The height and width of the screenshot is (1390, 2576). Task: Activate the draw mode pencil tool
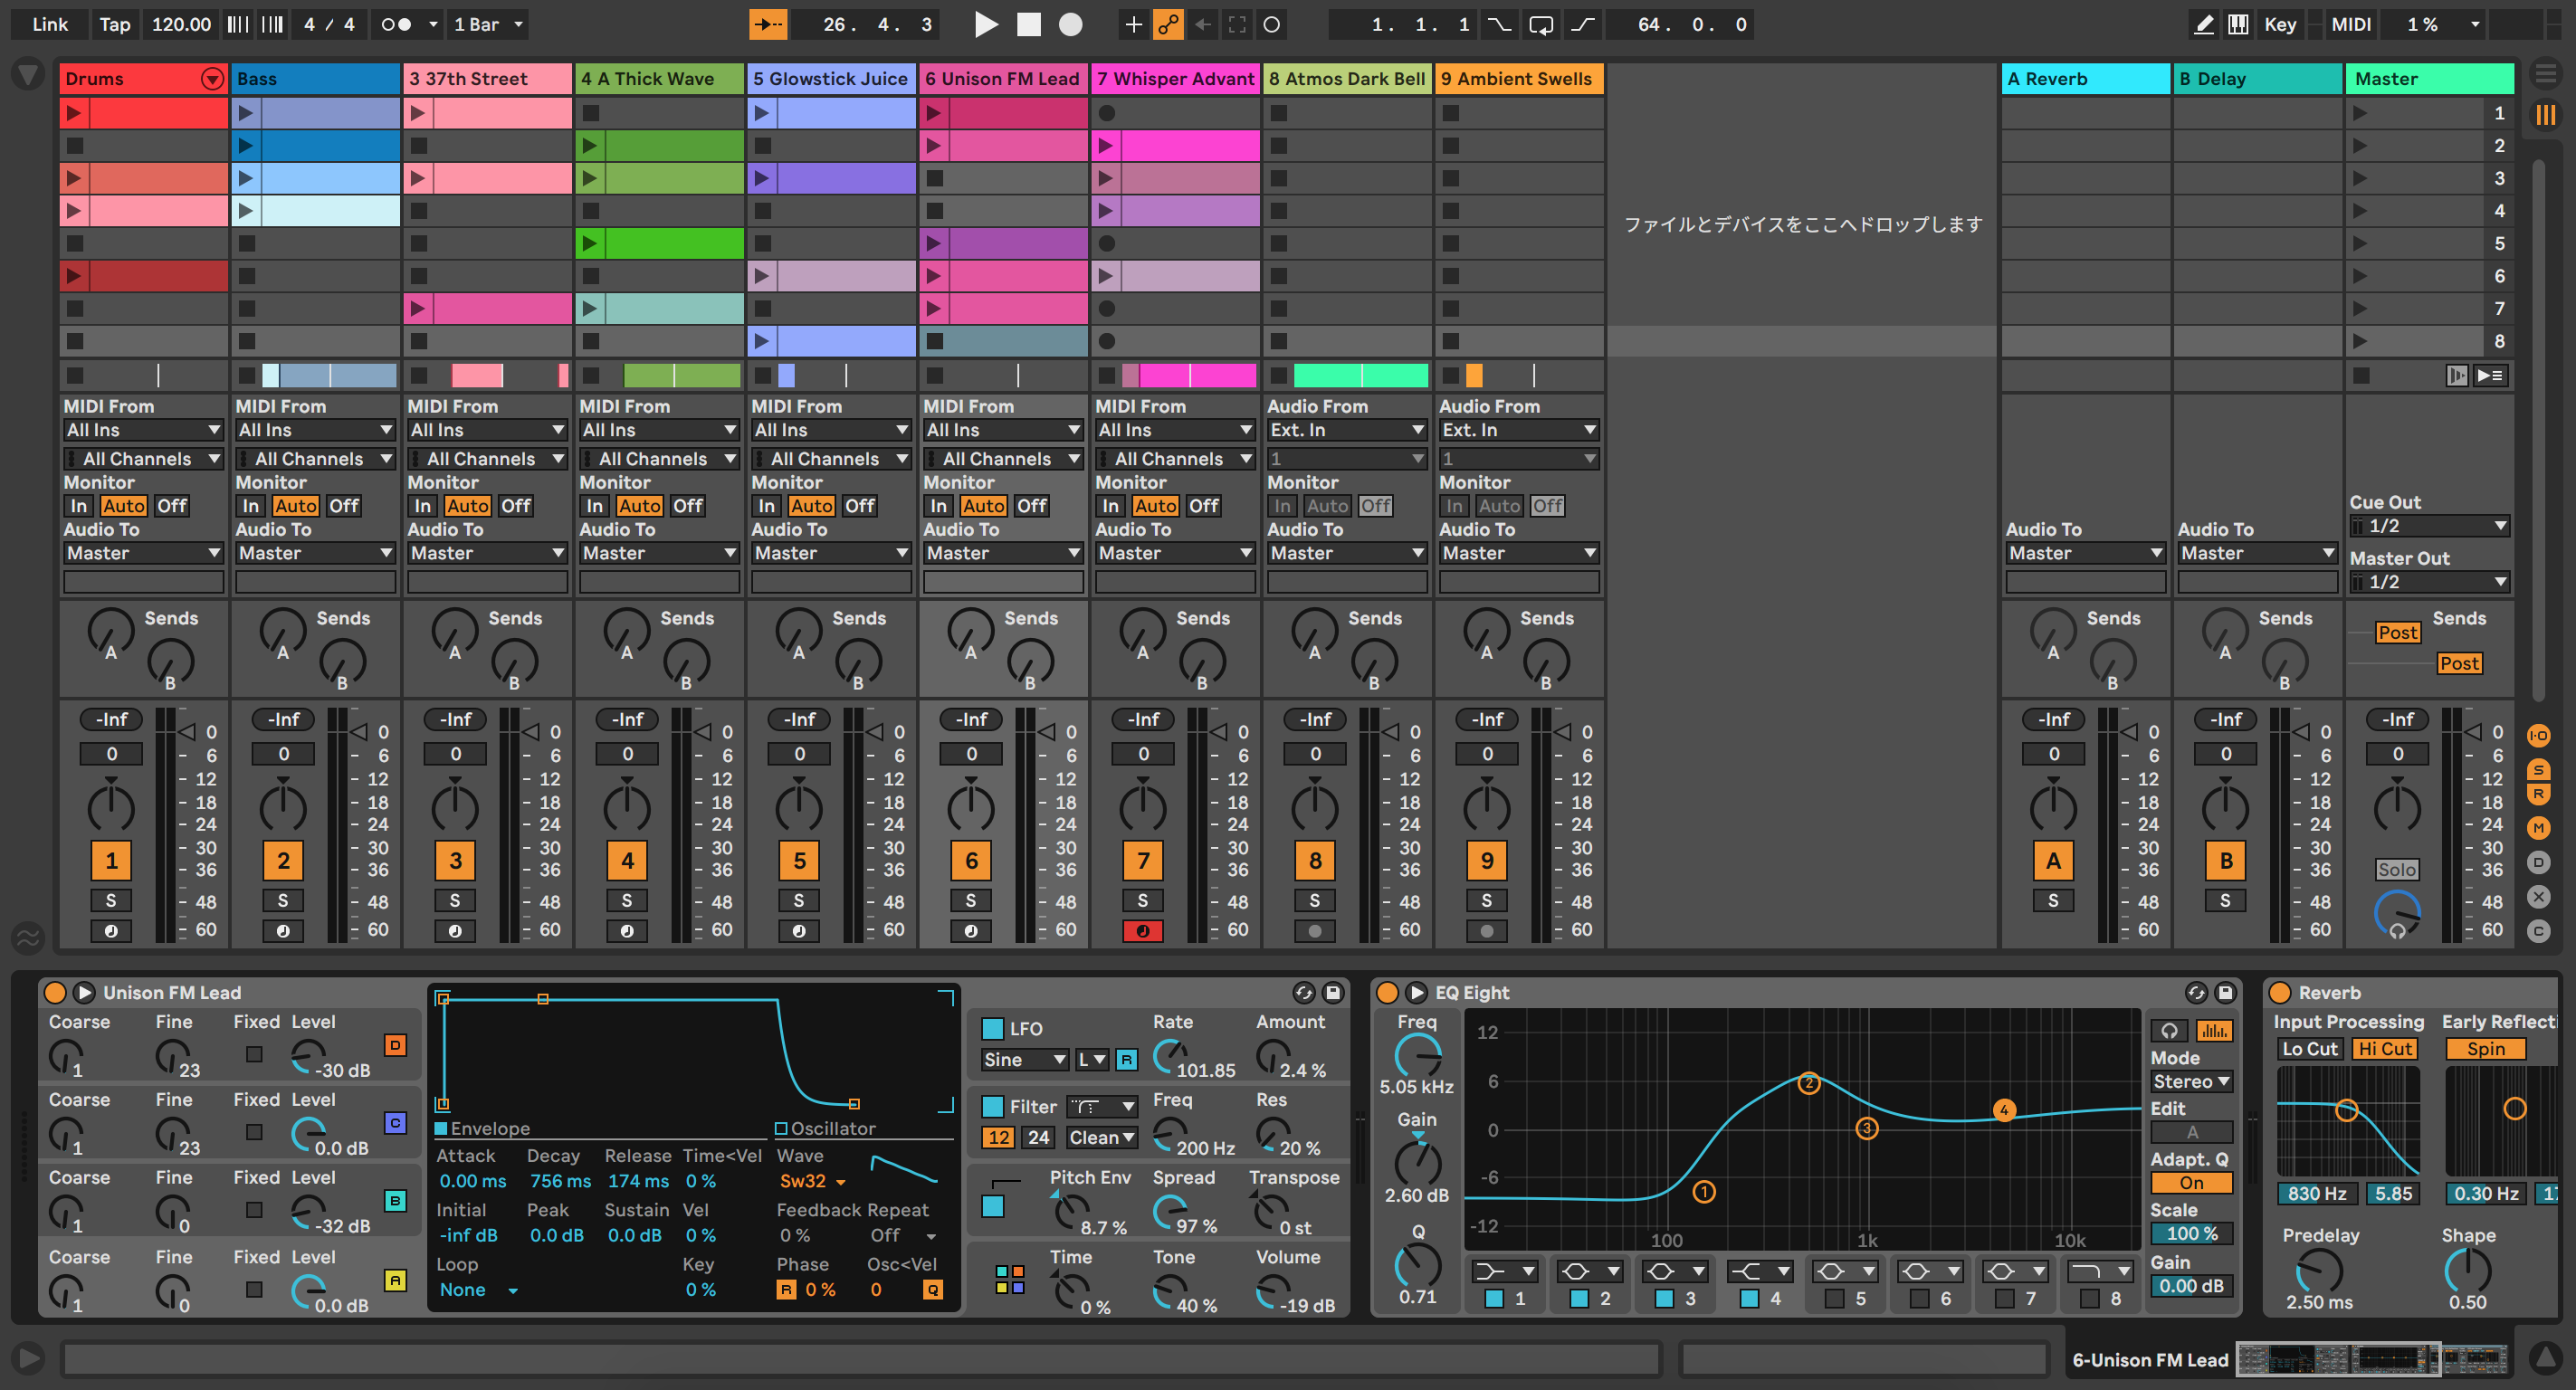[2204, 24]
